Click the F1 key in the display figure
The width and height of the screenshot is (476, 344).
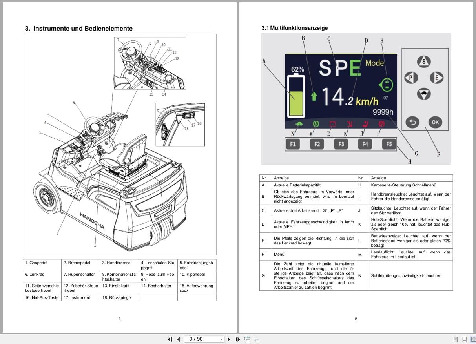293,144
